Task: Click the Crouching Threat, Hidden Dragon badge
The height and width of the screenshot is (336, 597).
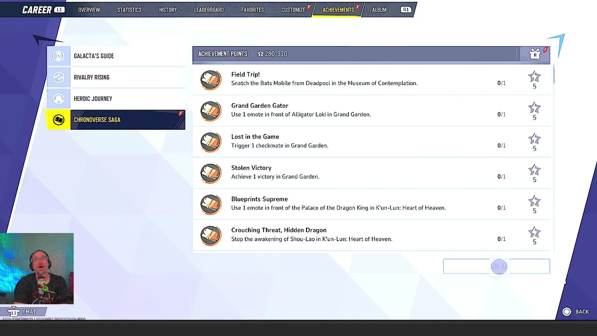Action: point(211,235)
